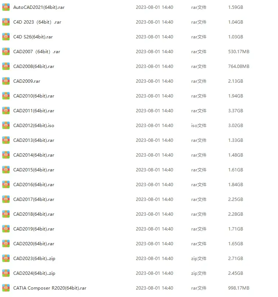This screenshot has height=297, width=278.
Task: Select file name CAD2023(64bit)..zip
Action: [34, 259]
